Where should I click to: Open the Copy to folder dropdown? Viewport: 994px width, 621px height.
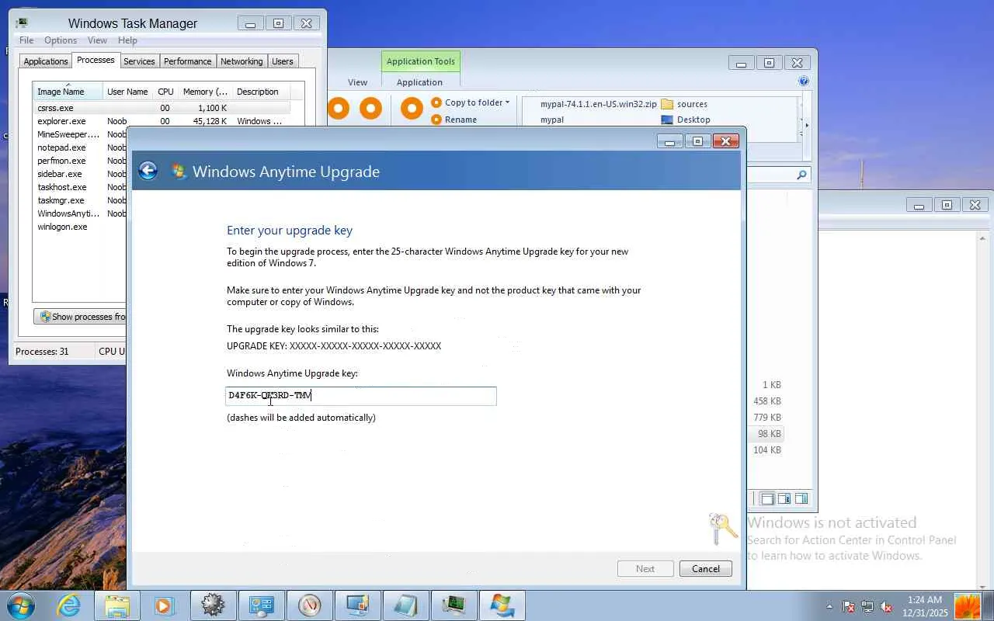[x=471, y=102]
